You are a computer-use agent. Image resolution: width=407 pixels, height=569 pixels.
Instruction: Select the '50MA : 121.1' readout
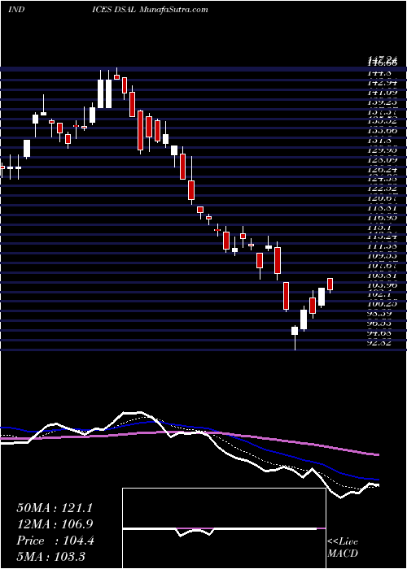click(55, 508)
